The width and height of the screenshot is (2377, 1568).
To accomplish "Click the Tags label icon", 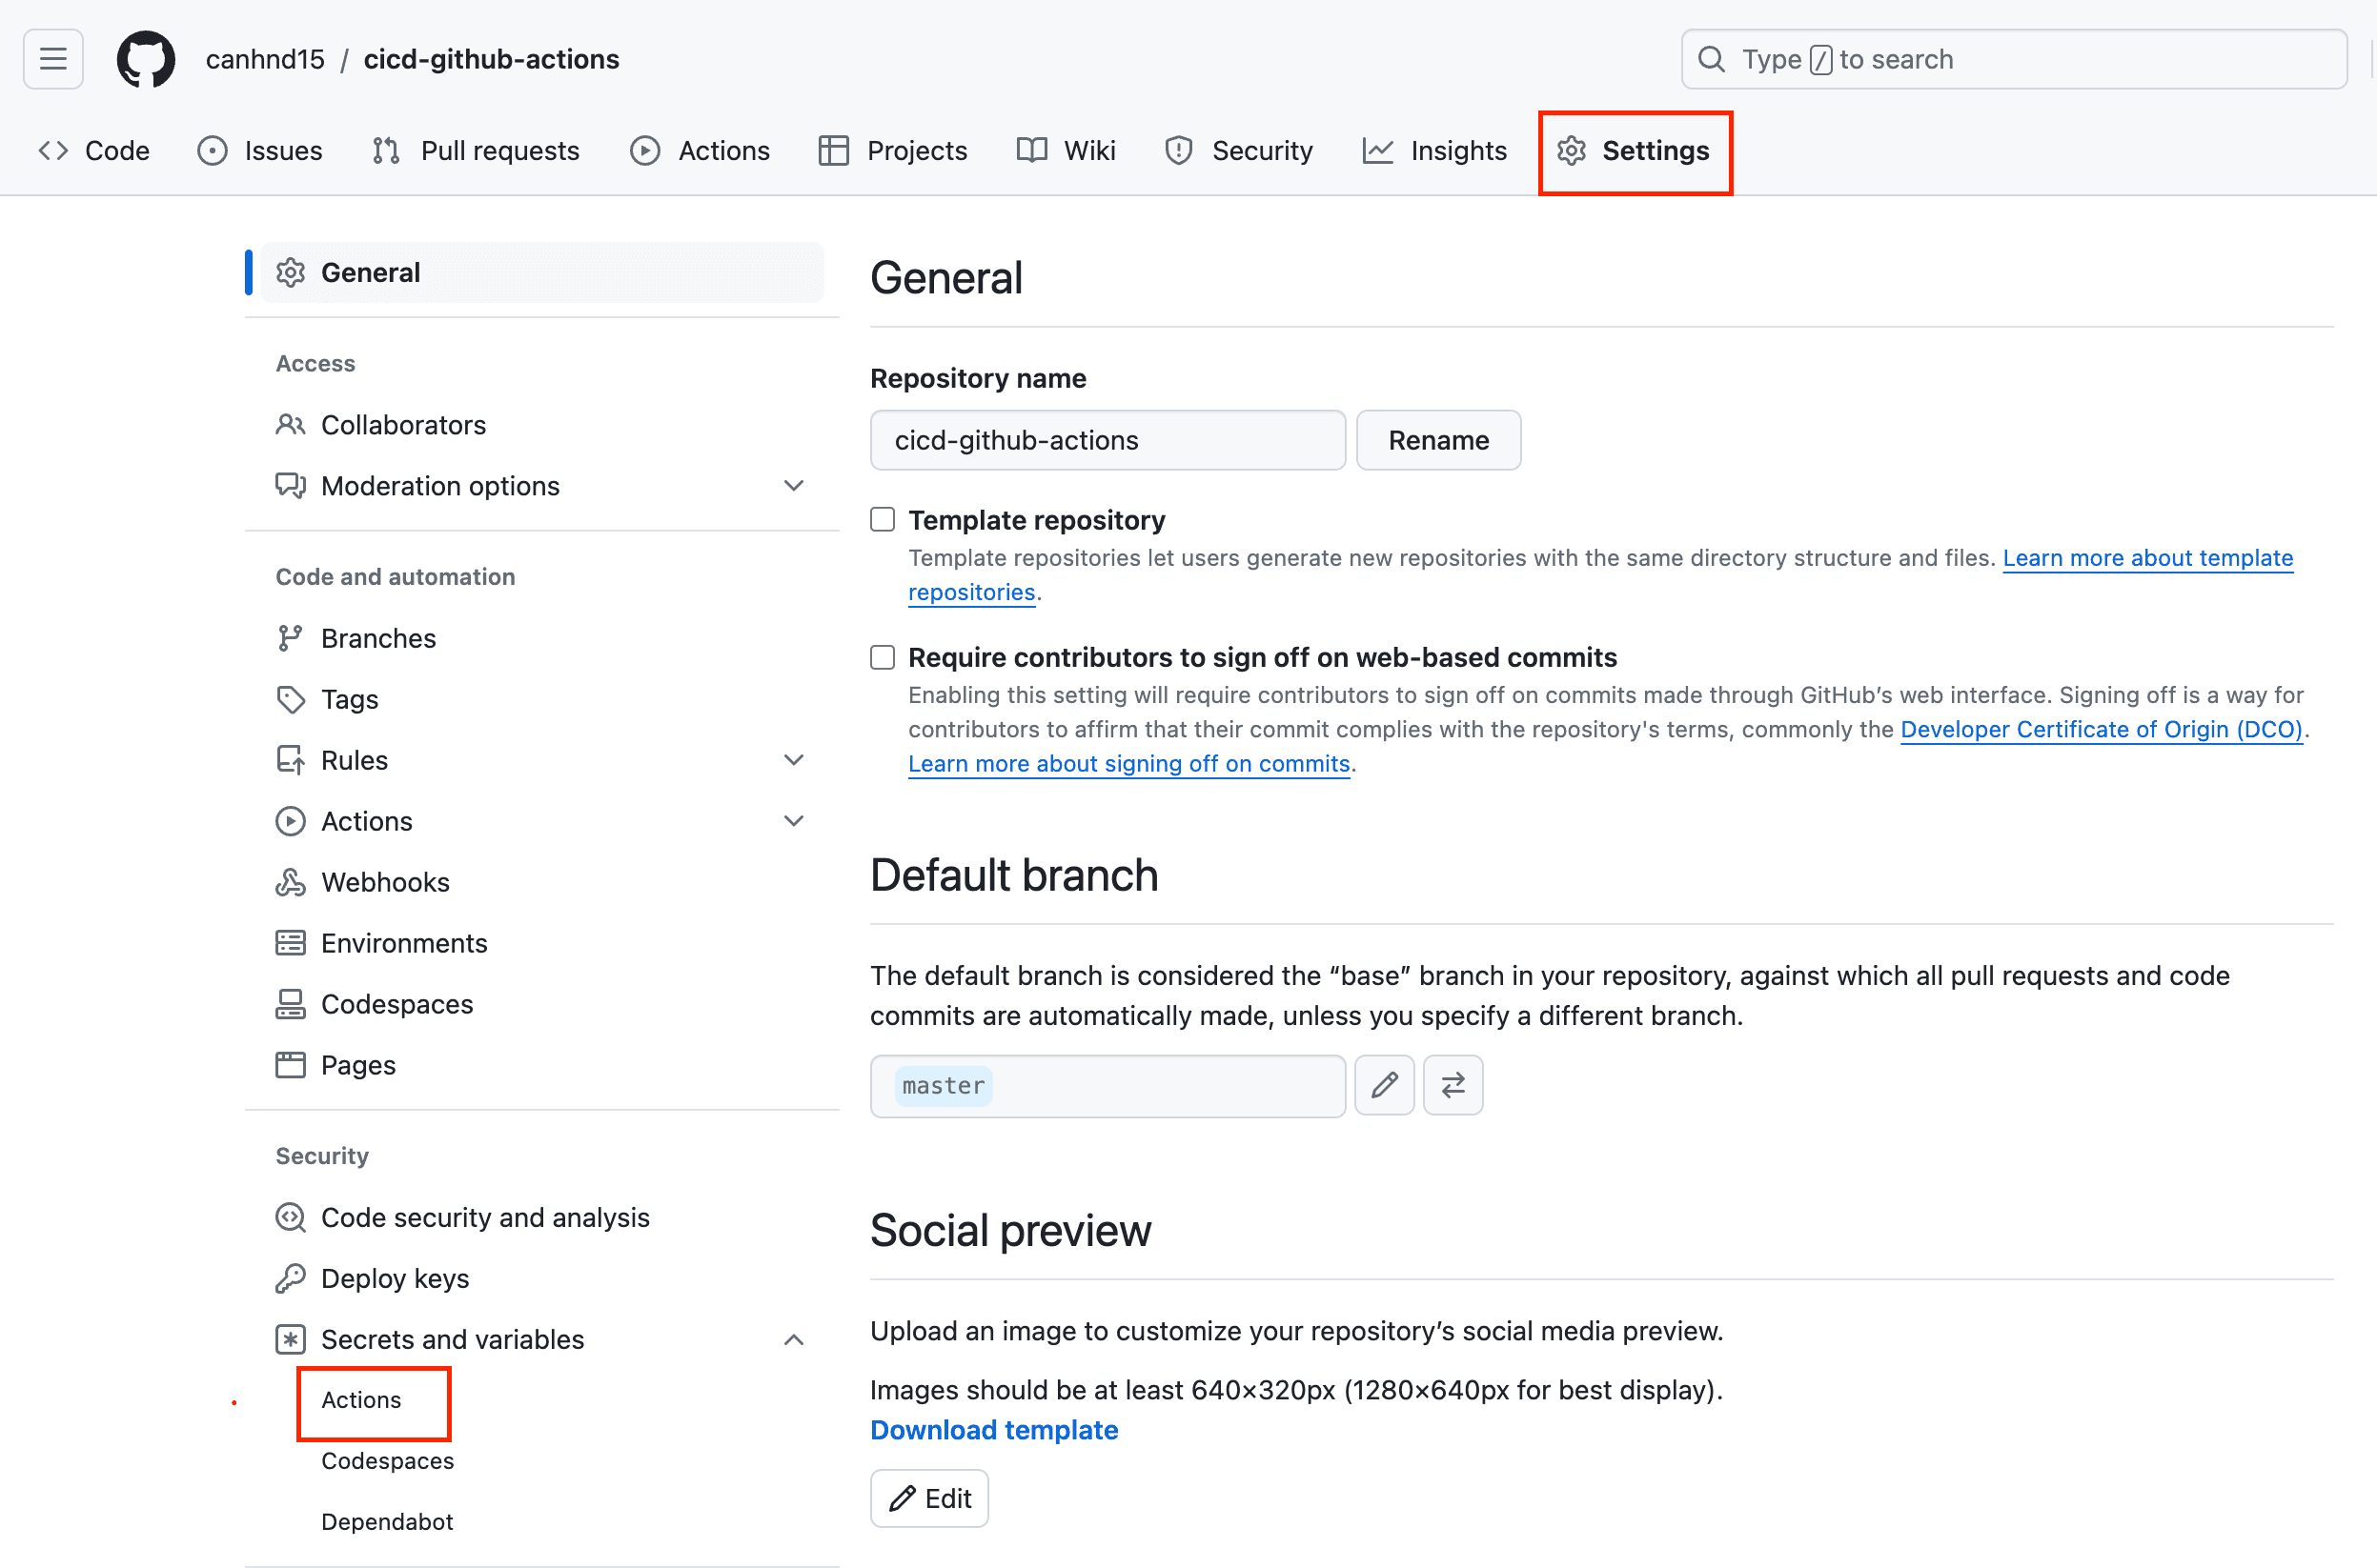I will pos(290,699).
